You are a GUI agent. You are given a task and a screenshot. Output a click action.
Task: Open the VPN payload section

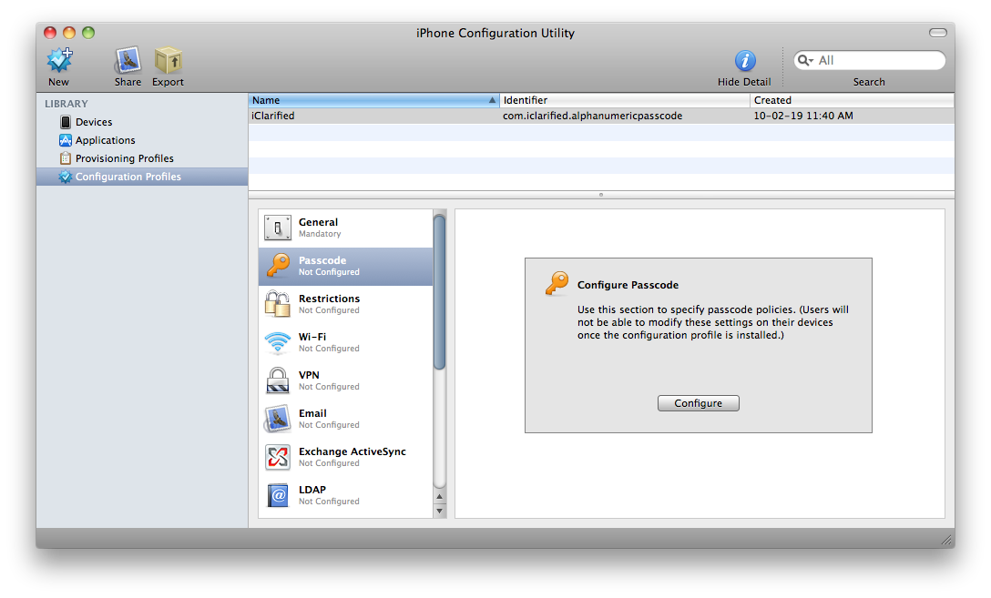tap(346, 380)
